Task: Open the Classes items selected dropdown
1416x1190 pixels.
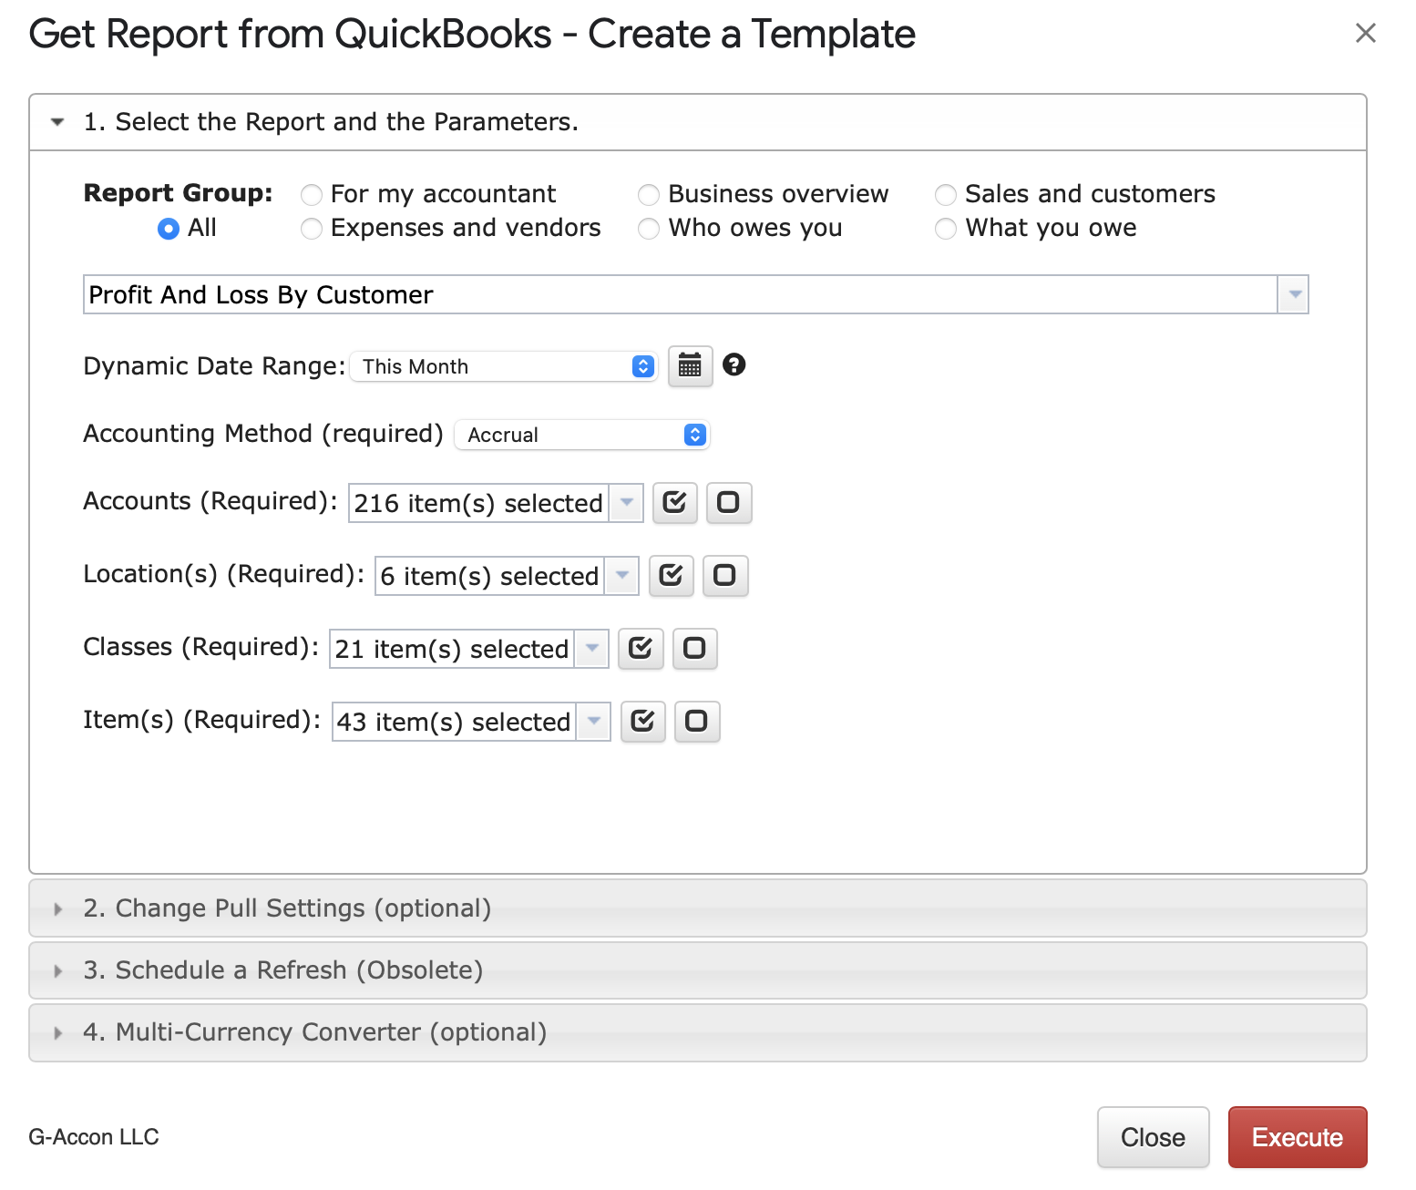Action: pyautogui.click(x=591, y=649)
